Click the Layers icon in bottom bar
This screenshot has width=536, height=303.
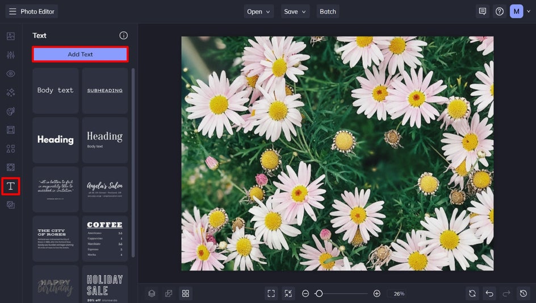(x=152, y=293)
